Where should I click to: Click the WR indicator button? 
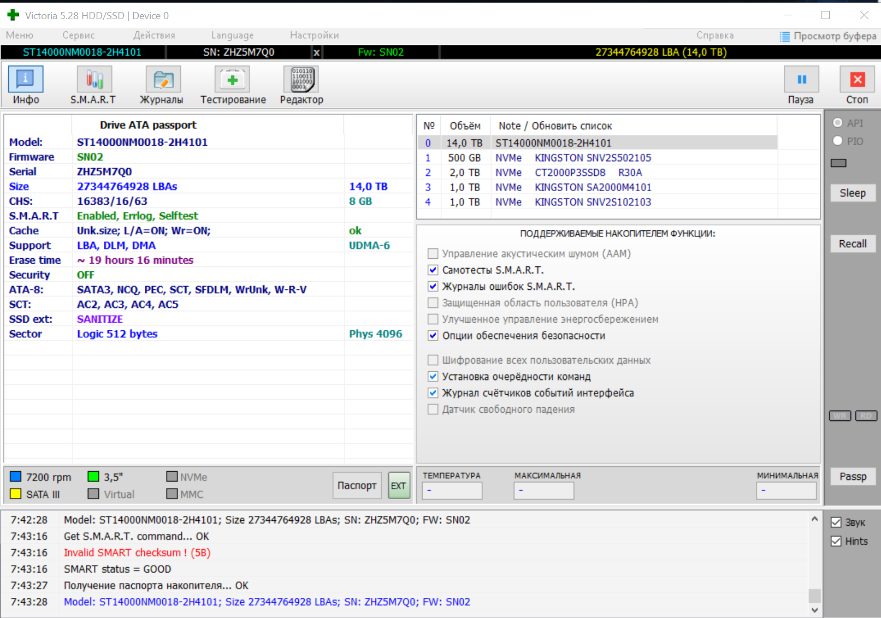click(840, 416)
